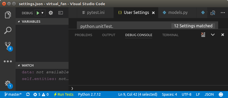The image size is (228, 98).
Task: Select Python 2.7.12 interpreter in status bar
Action: coord(89,95)
